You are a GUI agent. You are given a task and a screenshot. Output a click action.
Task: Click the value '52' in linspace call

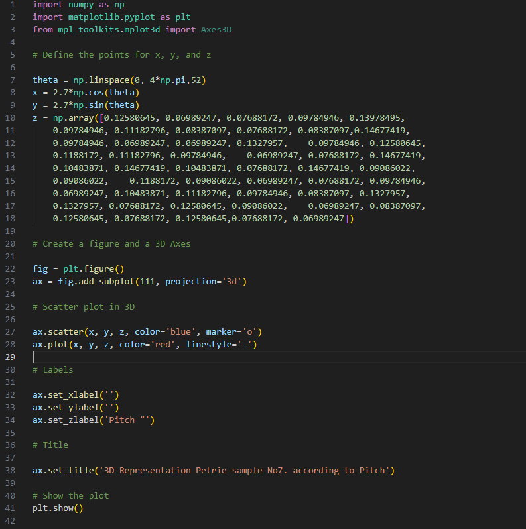click(x=196, y=80)
